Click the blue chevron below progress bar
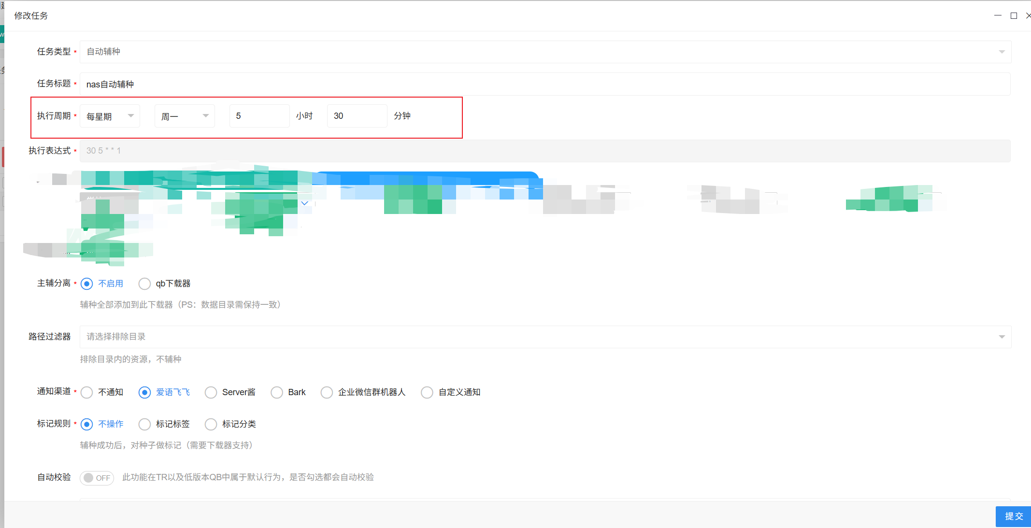The image size is (1031, 528). click(304, 203)
